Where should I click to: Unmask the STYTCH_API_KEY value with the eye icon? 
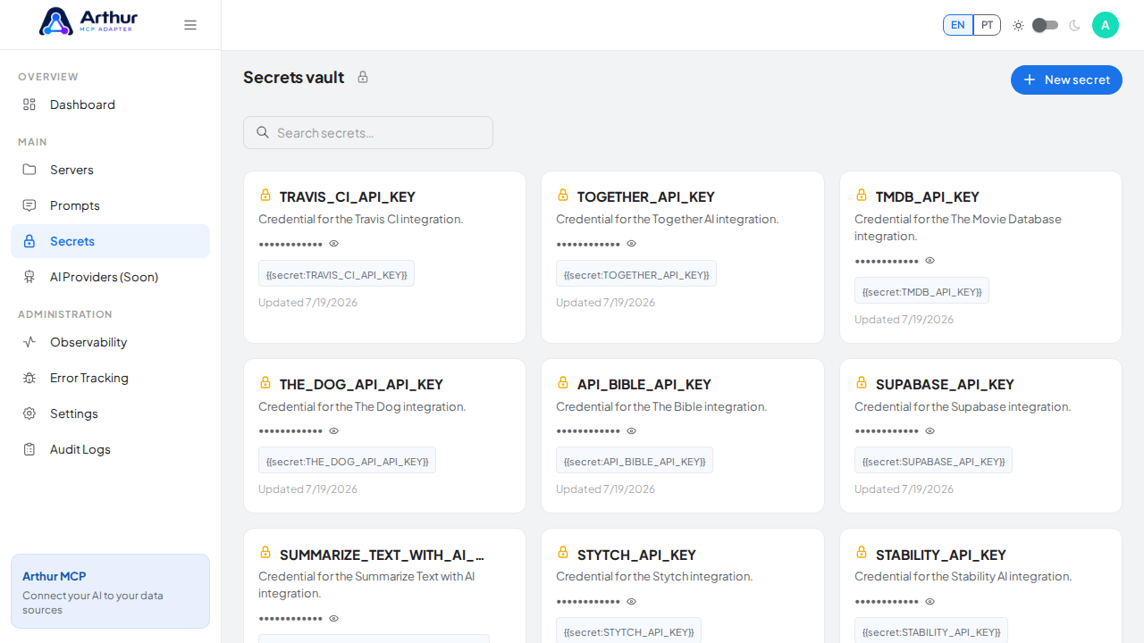click(x=632, y=601)
